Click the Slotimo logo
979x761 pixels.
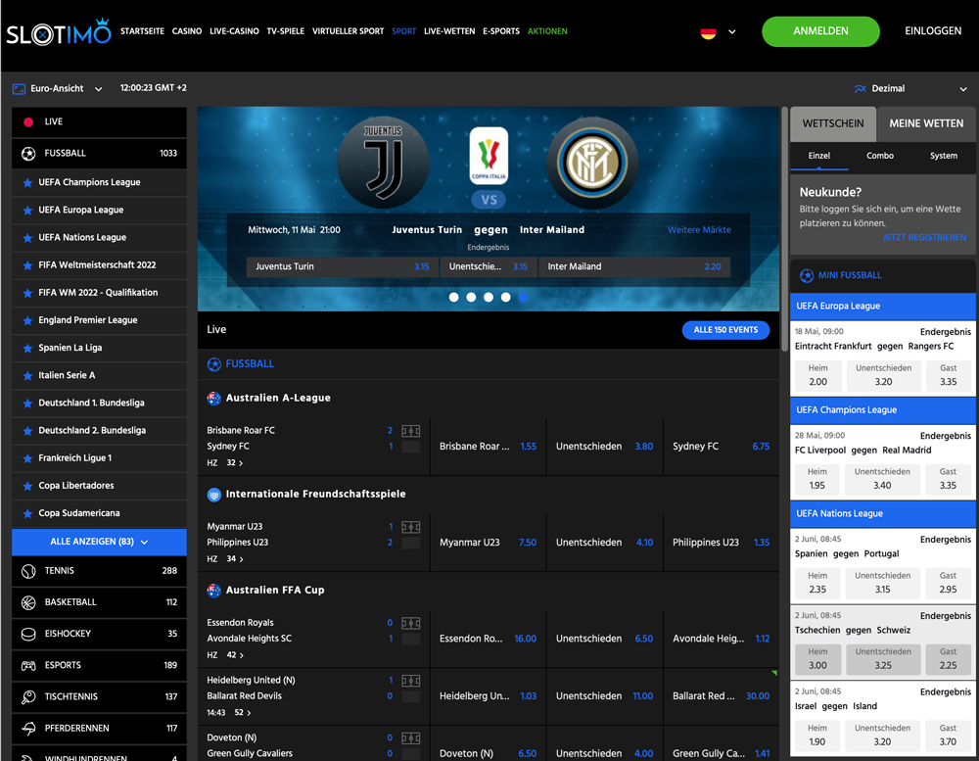click(59, 32)
